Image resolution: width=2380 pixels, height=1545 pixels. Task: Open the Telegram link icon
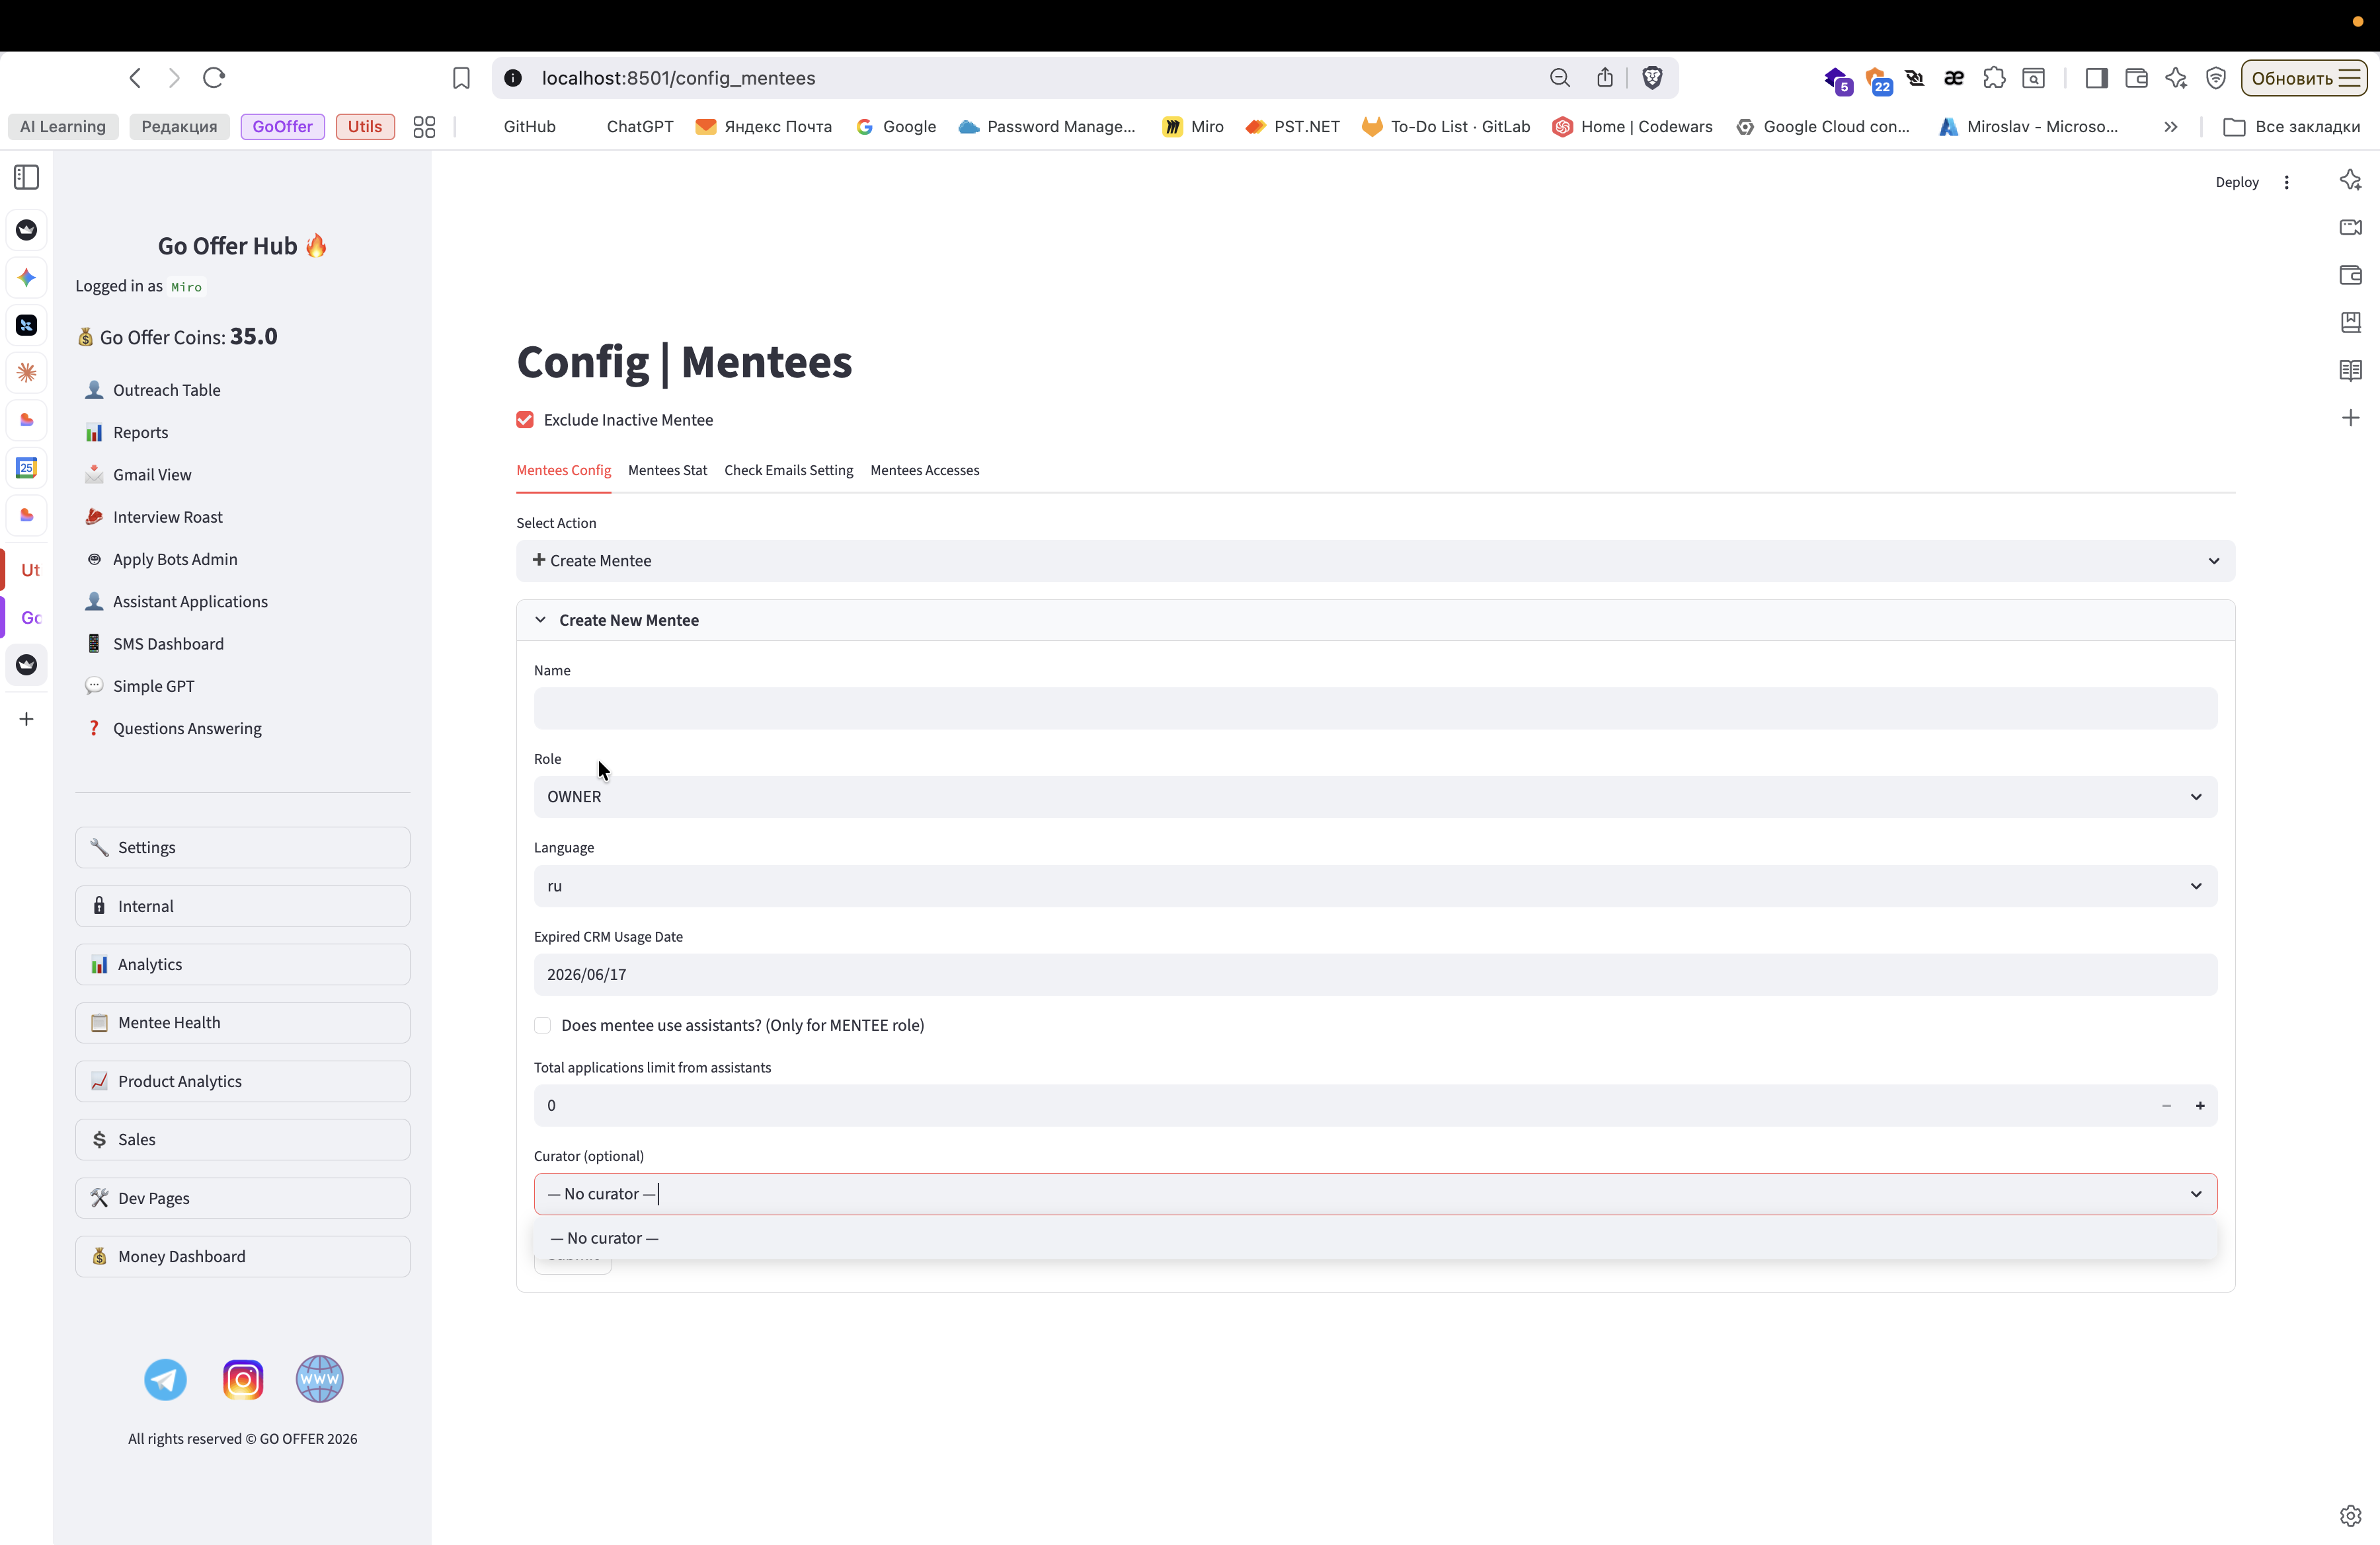coord(165,1379)
